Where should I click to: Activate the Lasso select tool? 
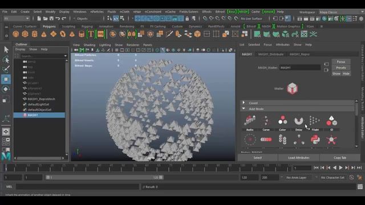tap(6, 60)
